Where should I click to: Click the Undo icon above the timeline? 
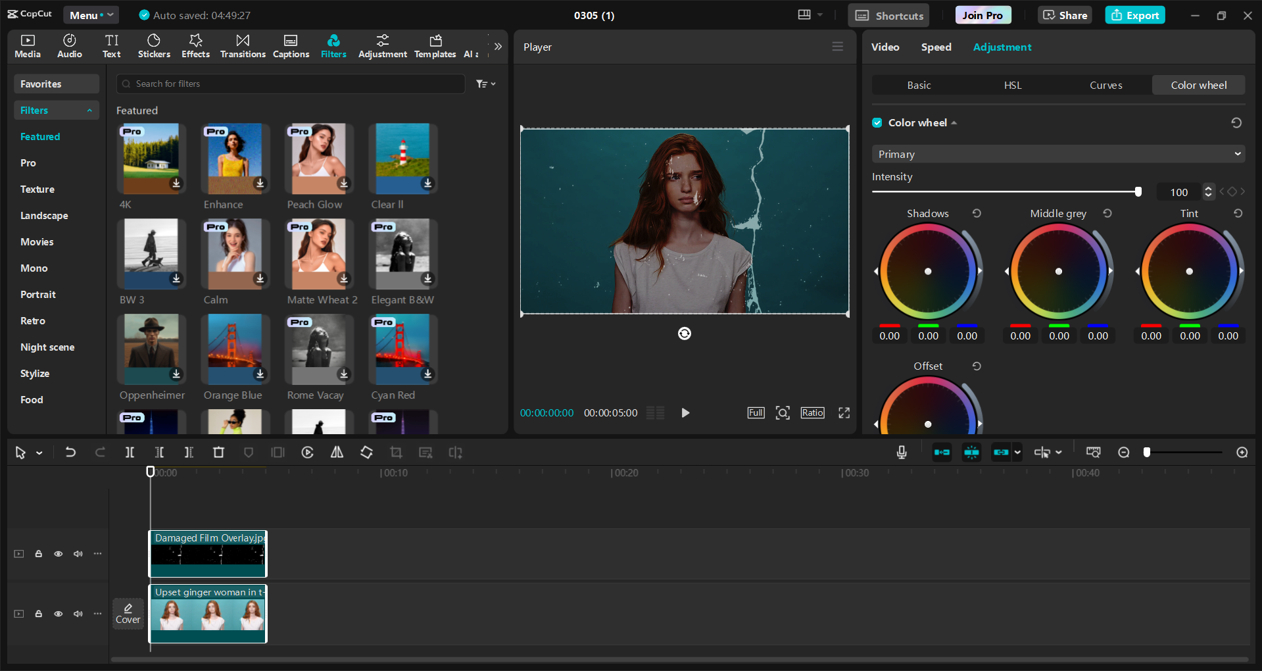point(70,453)
